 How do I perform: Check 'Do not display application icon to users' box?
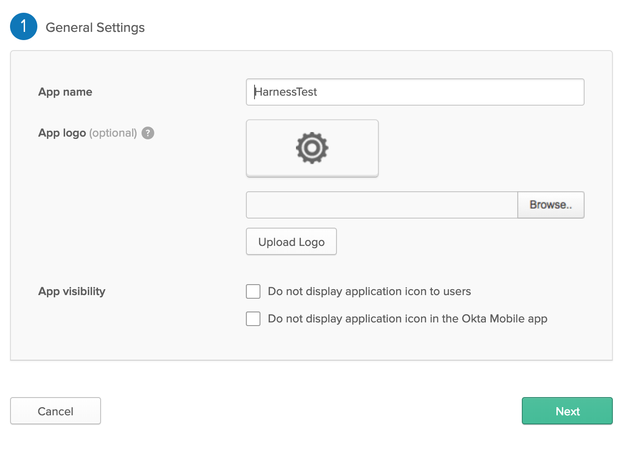[253, 291]
